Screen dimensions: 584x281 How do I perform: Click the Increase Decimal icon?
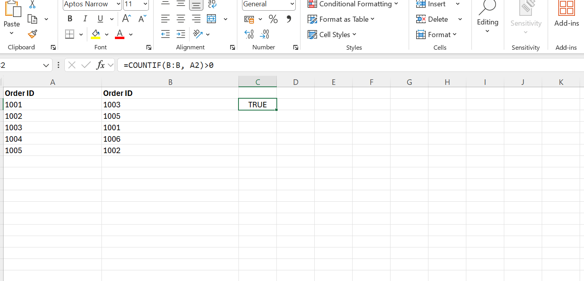249,35
